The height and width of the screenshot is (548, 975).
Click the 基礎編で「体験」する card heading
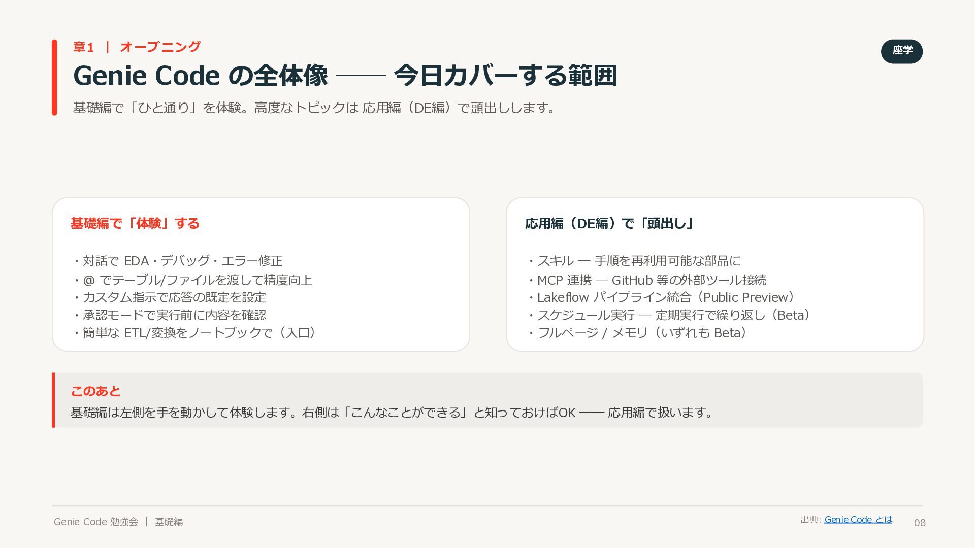coord(135,223)
